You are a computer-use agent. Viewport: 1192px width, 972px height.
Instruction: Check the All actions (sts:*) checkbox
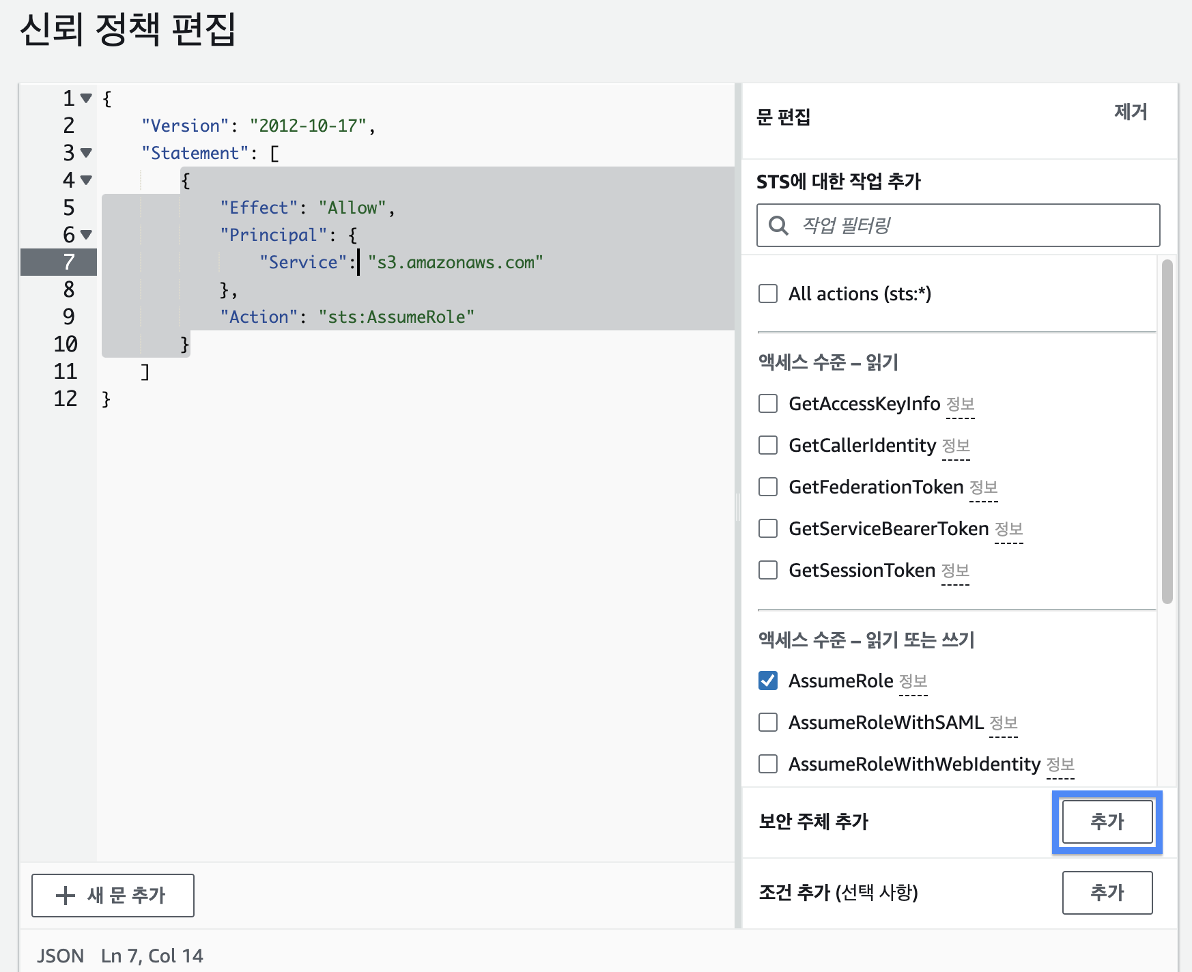(x=768, y=294)
